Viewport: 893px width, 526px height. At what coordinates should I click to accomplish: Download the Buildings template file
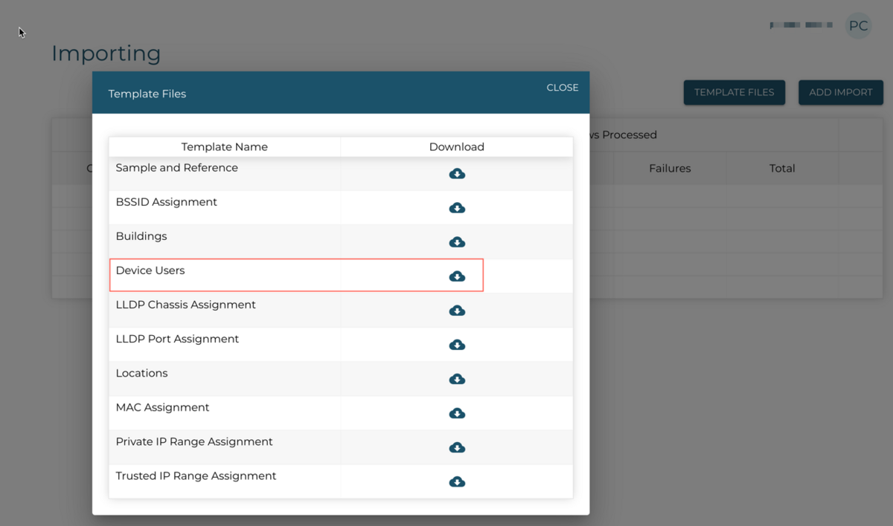click(x=457, y=241)
